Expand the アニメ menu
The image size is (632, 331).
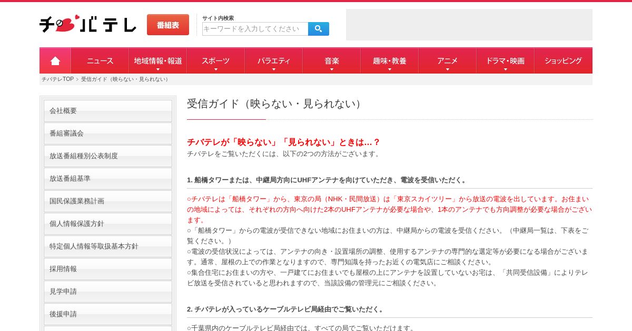tap(448, 61)
